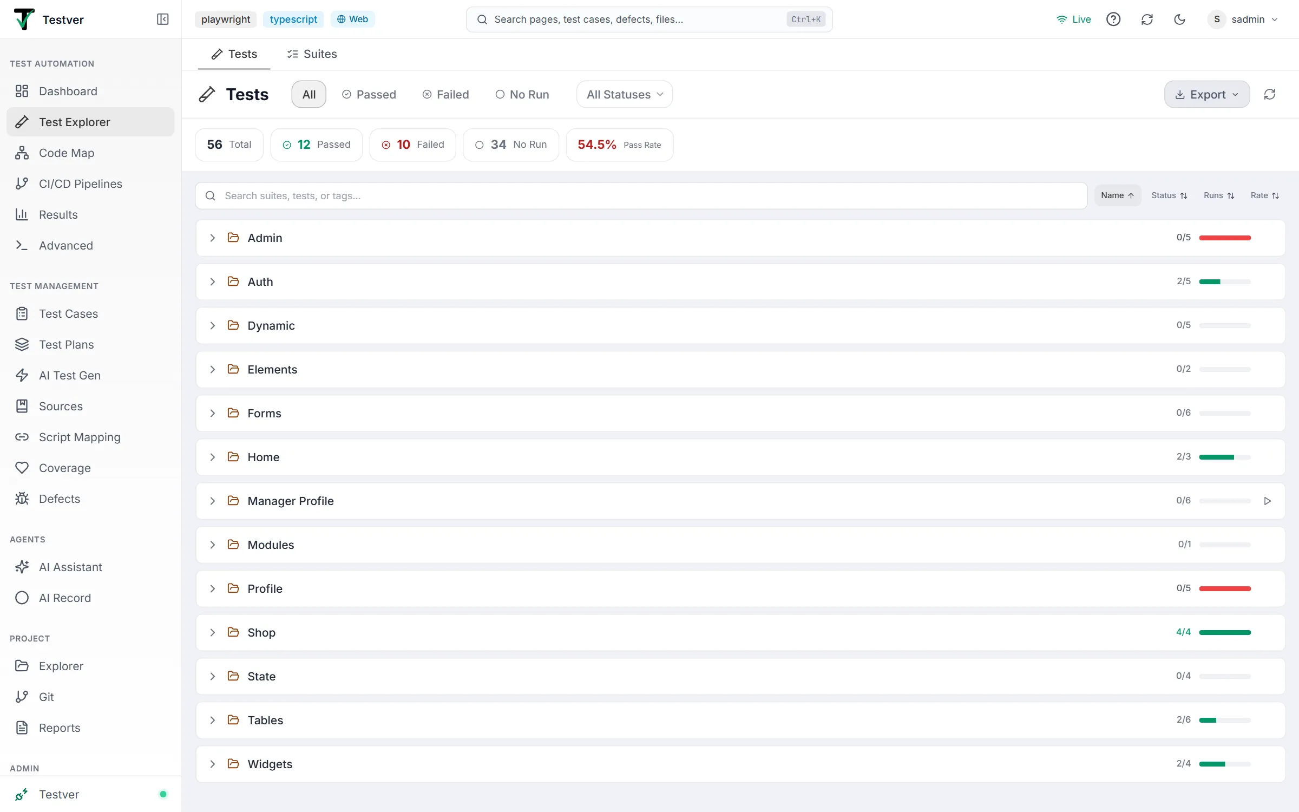Click the typescript tag

(x=293, y=19)
